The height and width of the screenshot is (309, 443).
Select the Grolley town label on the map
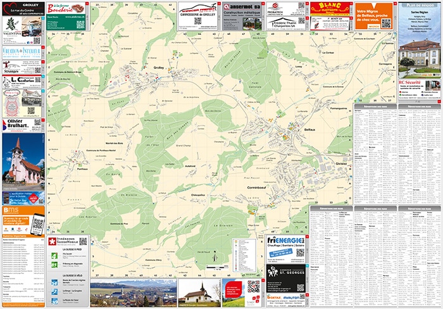click(158, 68)
